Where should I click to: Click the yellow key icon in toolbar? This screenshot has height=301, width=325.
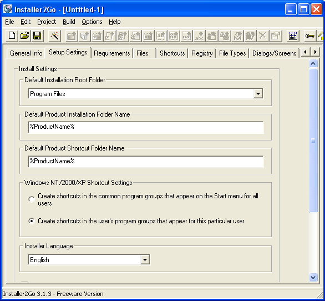tap(309, 36)
